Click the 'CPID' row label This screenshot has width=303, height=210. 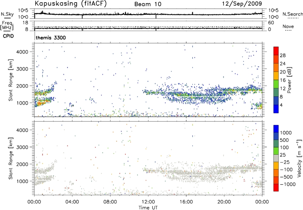pos(8,36)
